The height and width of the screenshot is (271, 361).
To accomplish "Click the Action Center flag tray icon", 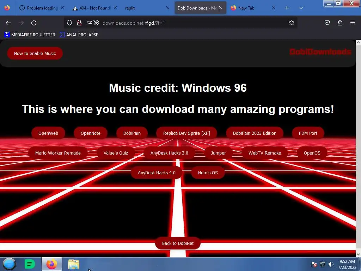I will click(x=314, y=264).
